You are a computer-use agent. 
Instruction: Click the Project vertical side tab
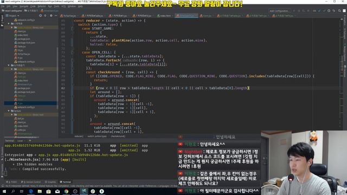coord(2,21)
